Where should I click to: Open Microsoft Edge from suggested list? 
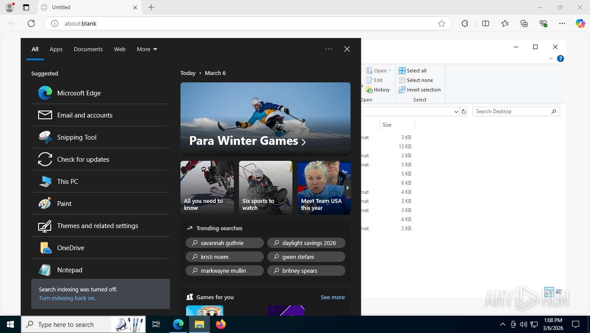tap(100, 93)
